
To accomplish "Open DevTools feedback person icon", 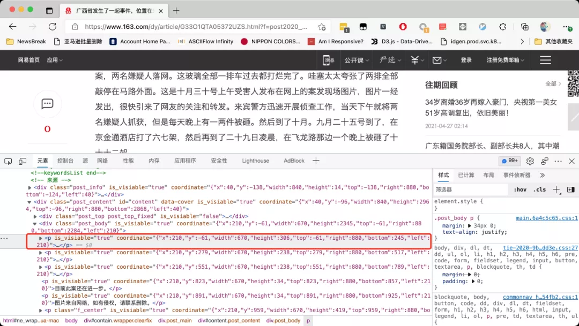I will pyautogui.click(x=544, y=161).
